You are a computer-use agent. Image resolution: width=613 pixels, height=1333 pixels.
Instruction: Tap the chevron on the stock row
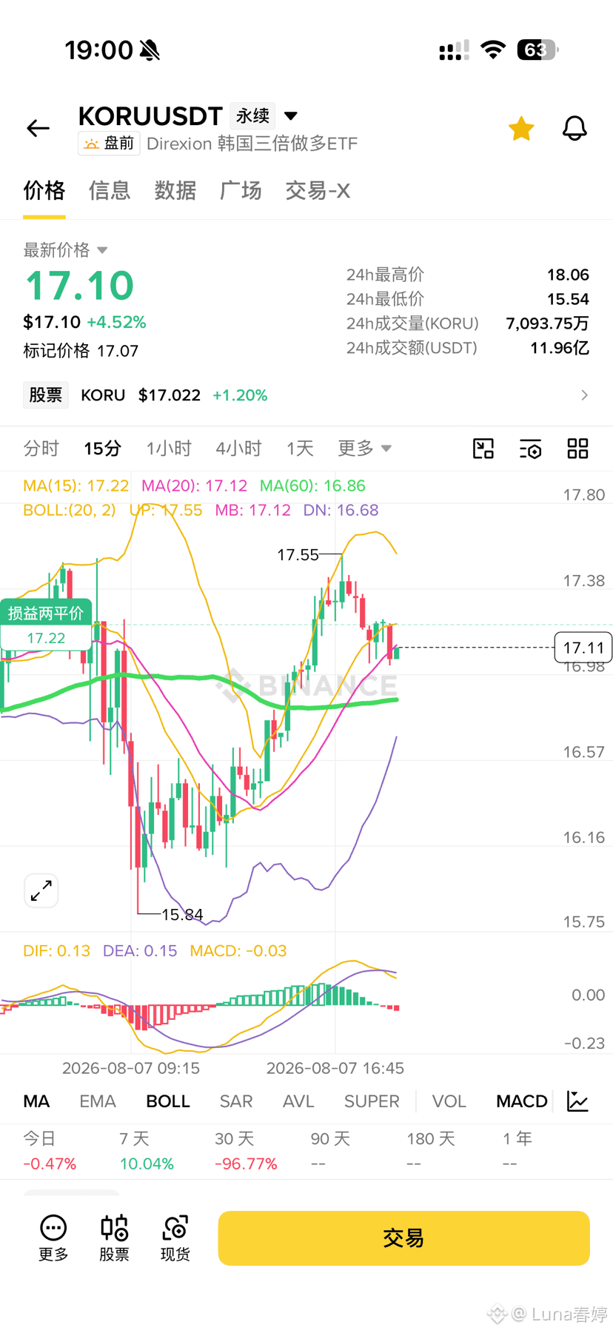pyautogui.click(x=584, y=395)
